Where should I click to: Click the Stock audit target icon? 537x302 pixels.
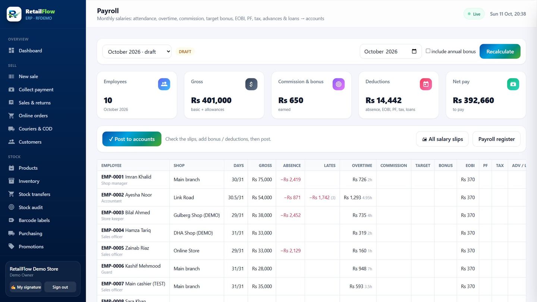click(12, 207)
